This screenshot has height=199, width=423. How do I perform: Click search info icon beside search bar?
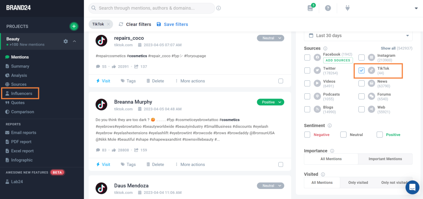pos(219,8)
